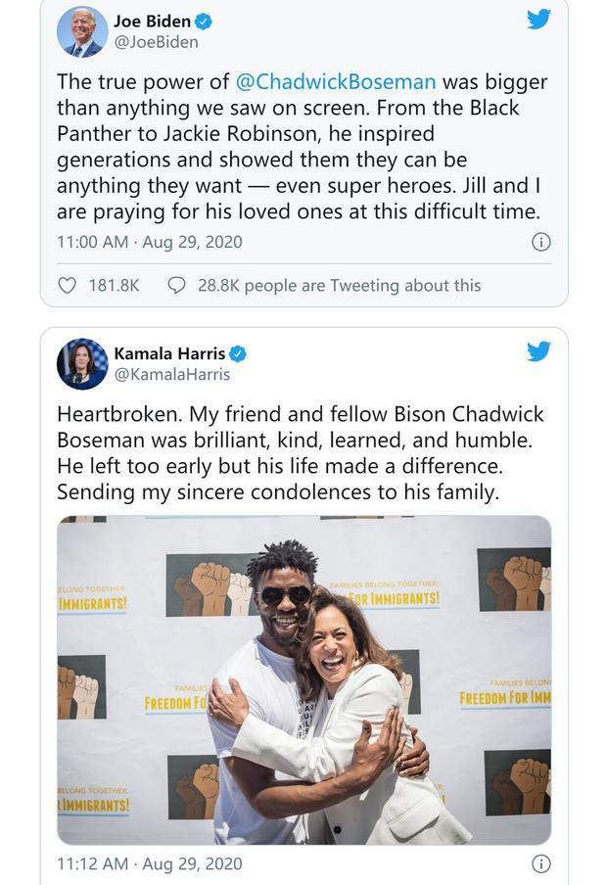Open the info icon on Joe Biden's tweet
Screen dimensions: 607x885
click(541, 242)
